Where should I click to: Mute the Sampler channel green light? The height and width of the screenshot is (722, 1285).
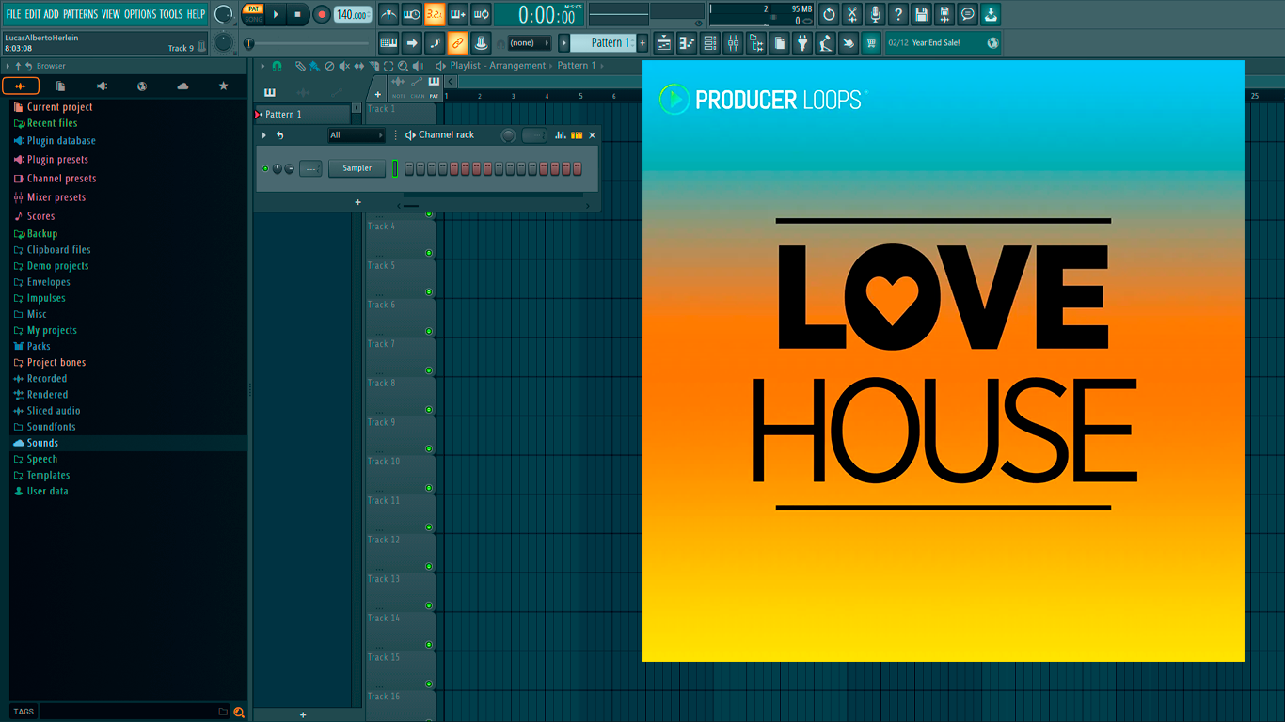tap(265, 168)
